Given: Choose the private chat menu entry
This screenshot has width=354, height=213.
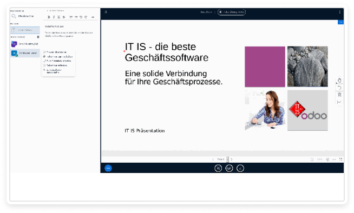Looking at the screenshot, I should pos(55,52).
